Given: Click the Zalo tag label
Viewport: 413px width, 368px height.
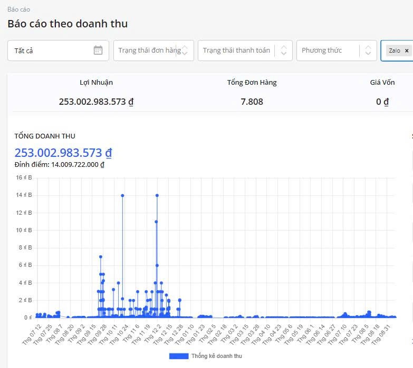Looking at the screenshot, I should click(394, 51).
